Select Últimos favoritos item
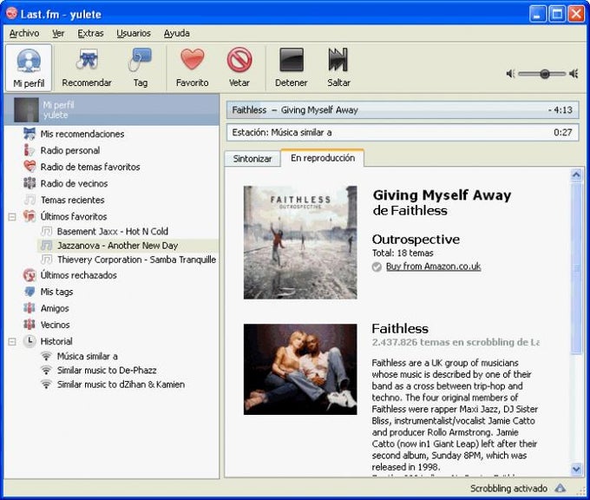 click(x=74, y=216)
